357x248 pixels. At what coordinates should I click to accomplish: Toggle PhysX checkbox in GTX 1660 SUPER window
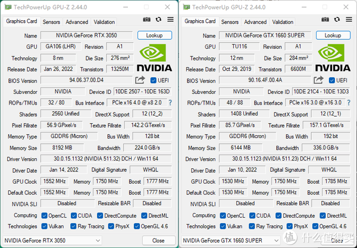pyautogui.click(x=290, y=226)
